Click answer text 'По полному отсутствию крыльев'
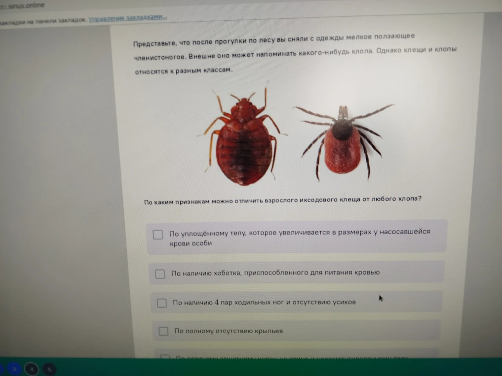Screen dimensions: 502x376 (229, 331)
